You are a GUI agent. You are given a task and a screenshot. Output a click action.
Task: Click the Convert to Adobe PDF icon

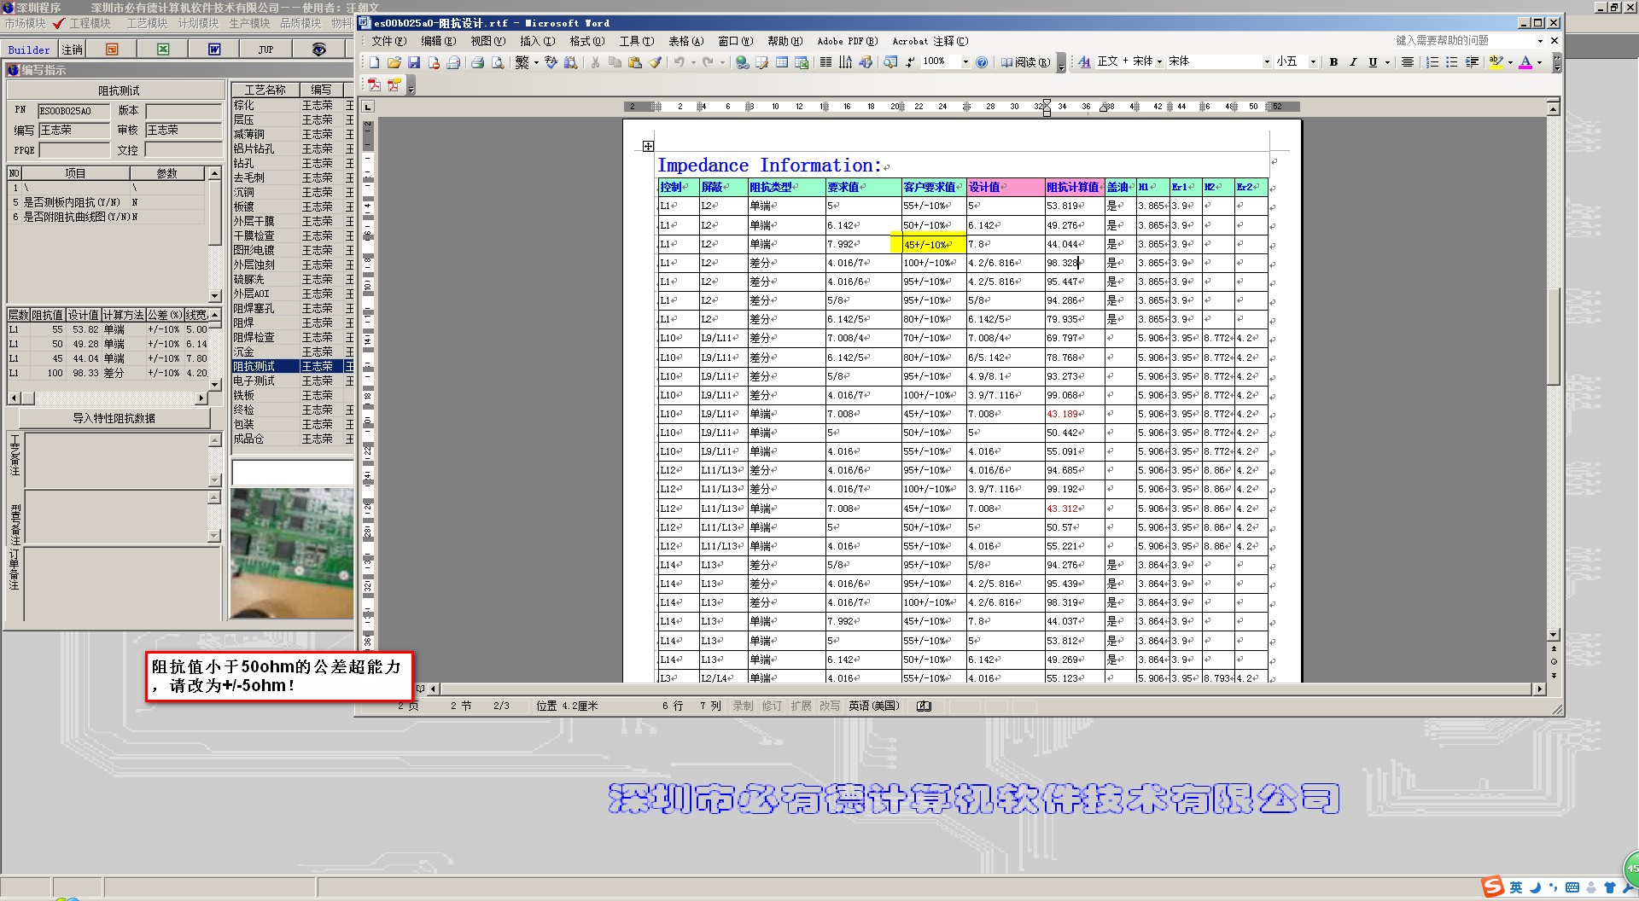tap(374, 84)
